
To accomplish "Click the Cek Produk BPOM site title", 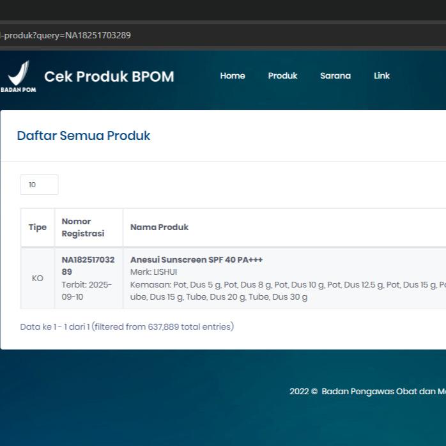I will tap(109, 77).
